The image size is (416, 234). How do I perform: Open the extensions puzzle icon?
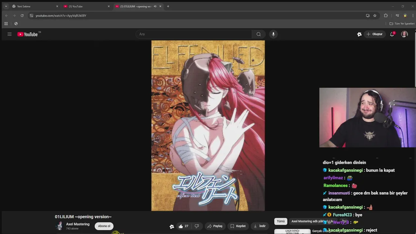click(386, 16)
